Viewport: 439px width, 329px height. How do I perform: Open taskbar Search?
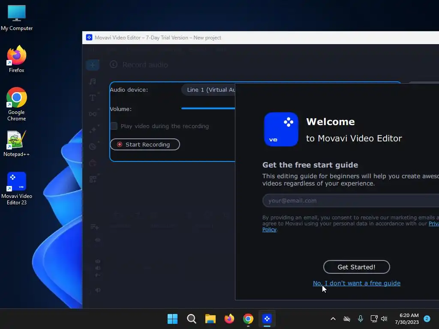[x=192, y=319]
